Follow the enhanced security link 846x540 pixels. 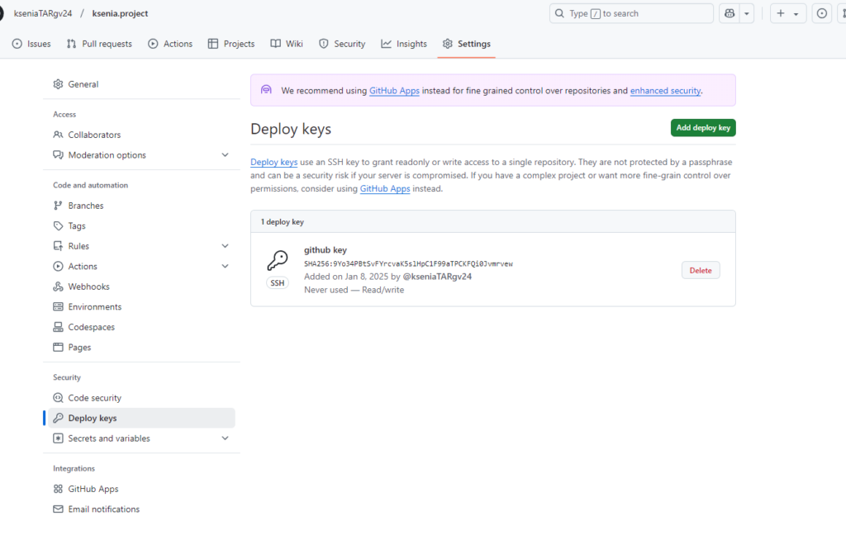(x=665, y=91)
